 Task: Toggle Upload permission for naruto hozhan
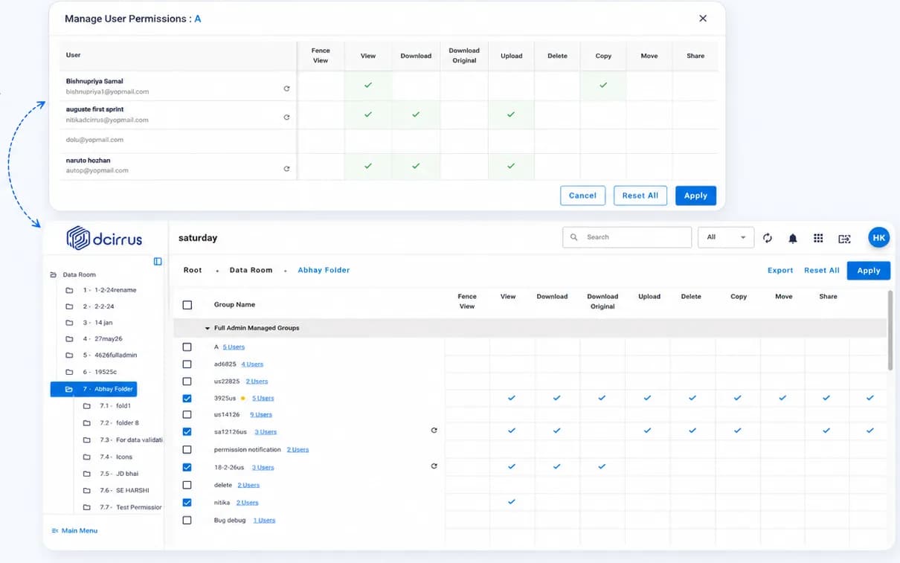click(x=511, y=167)
